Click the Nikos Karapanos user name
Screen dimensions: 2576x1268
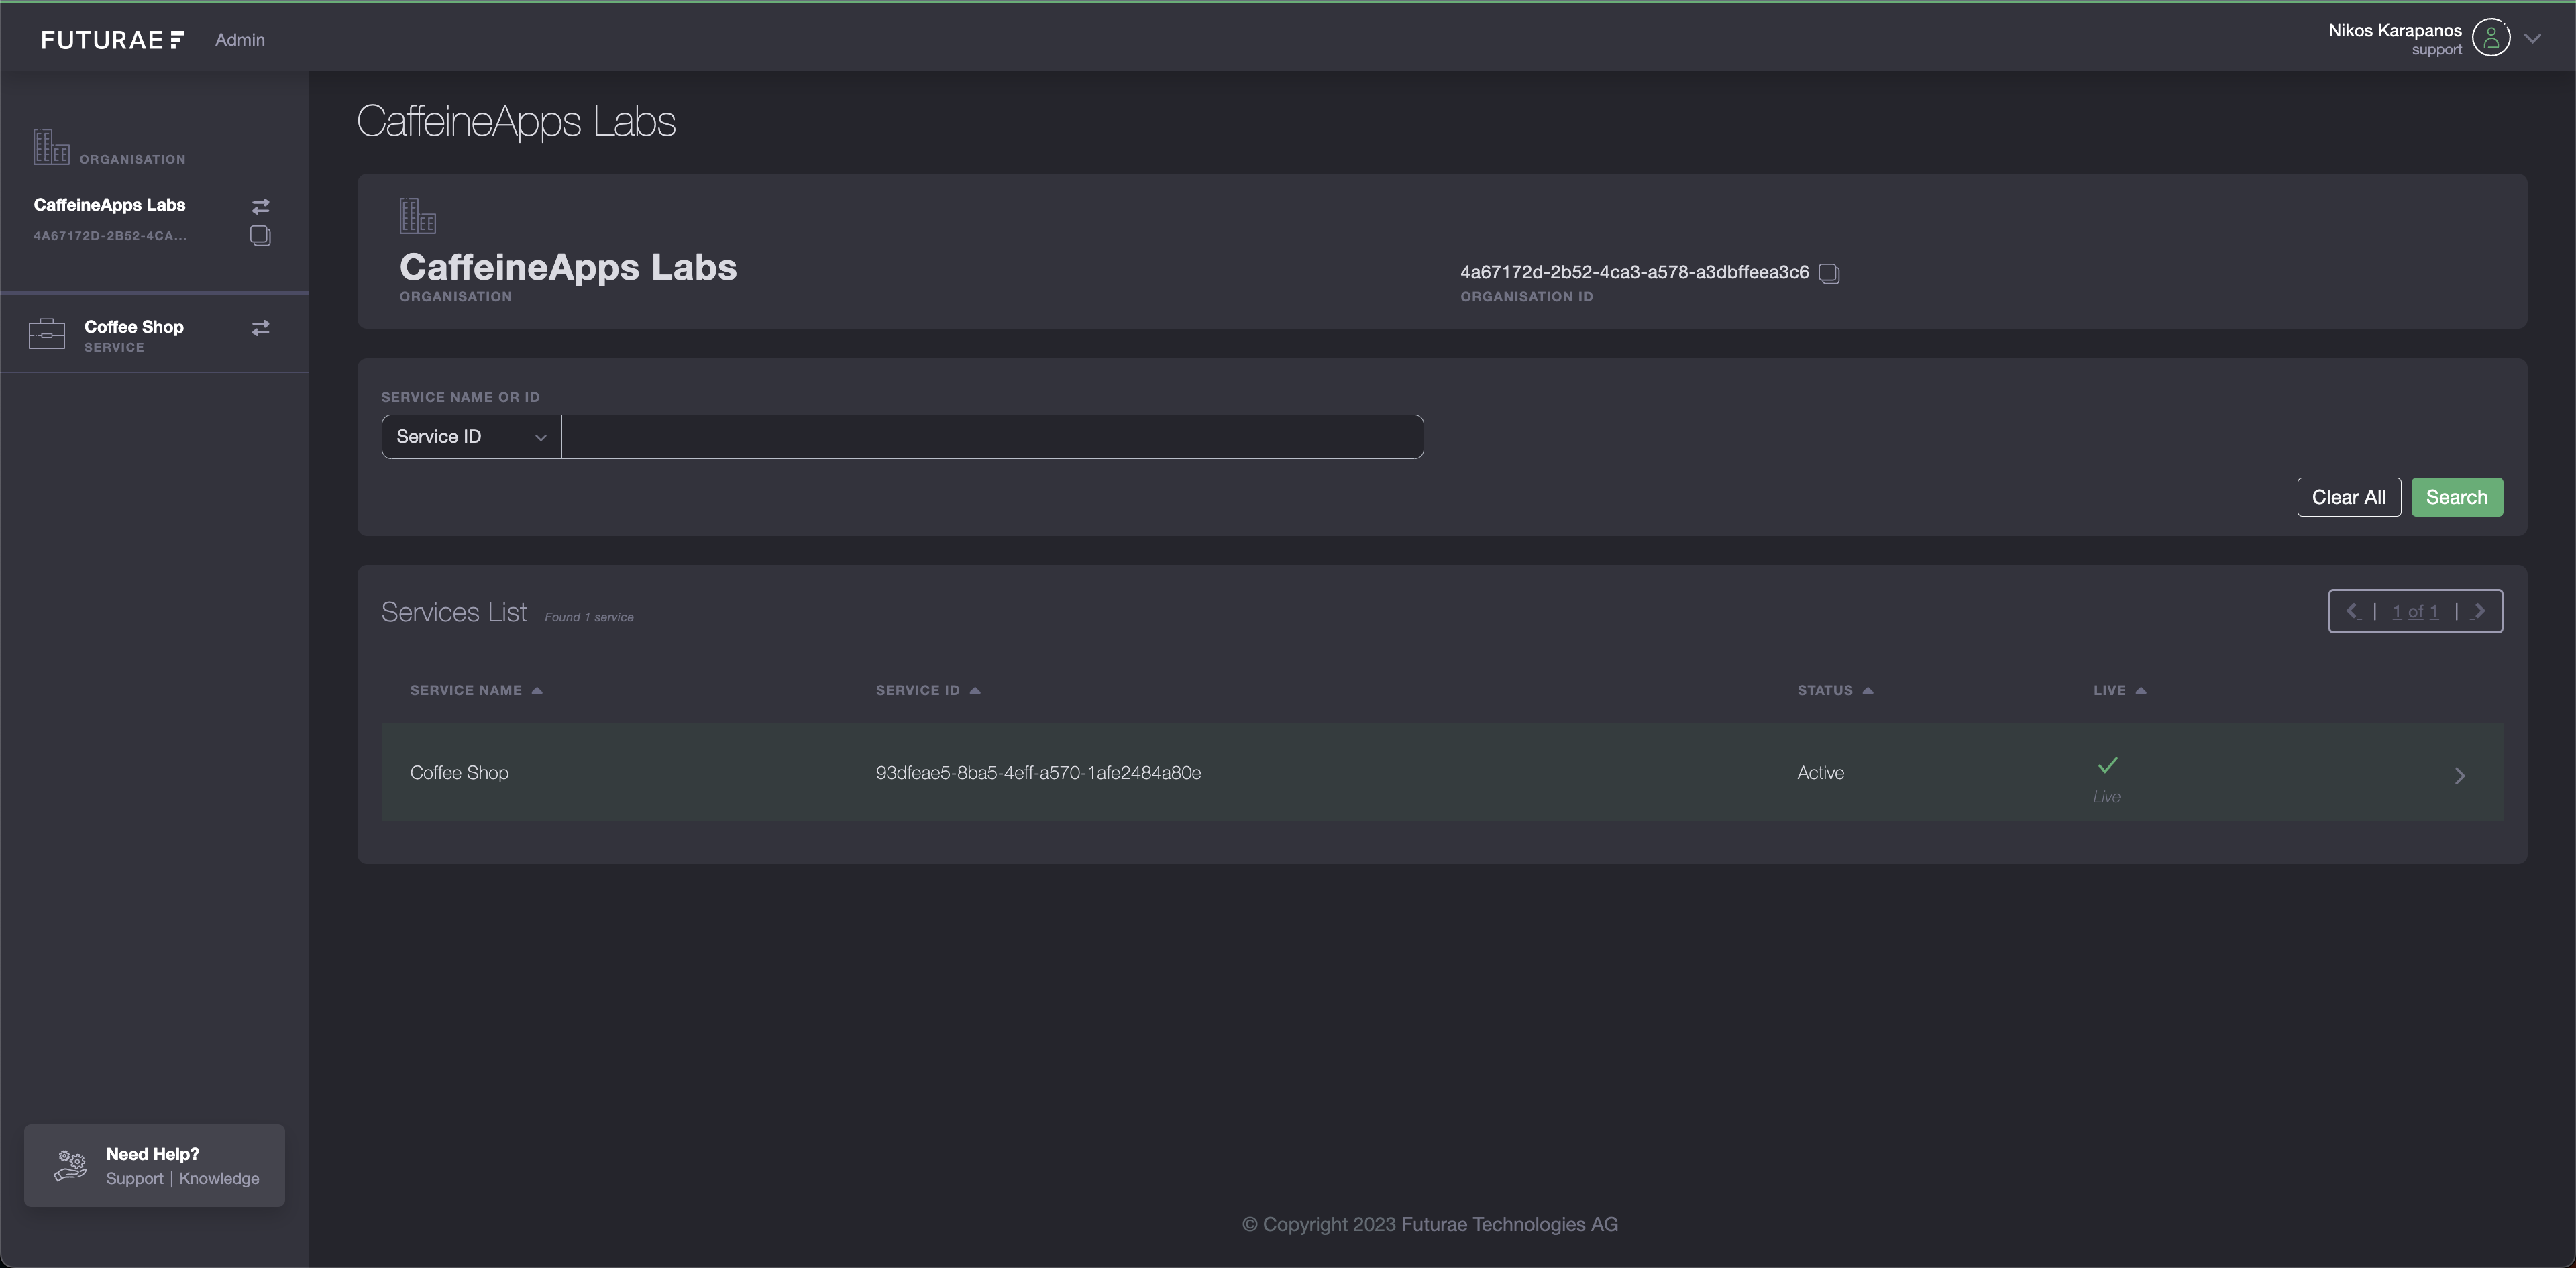pos(2395,30)
